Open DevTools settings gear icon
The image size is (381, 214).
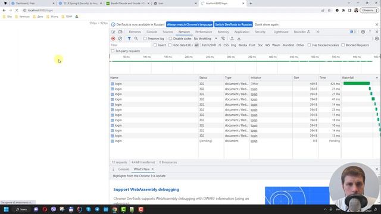click(x=363, y=32)
